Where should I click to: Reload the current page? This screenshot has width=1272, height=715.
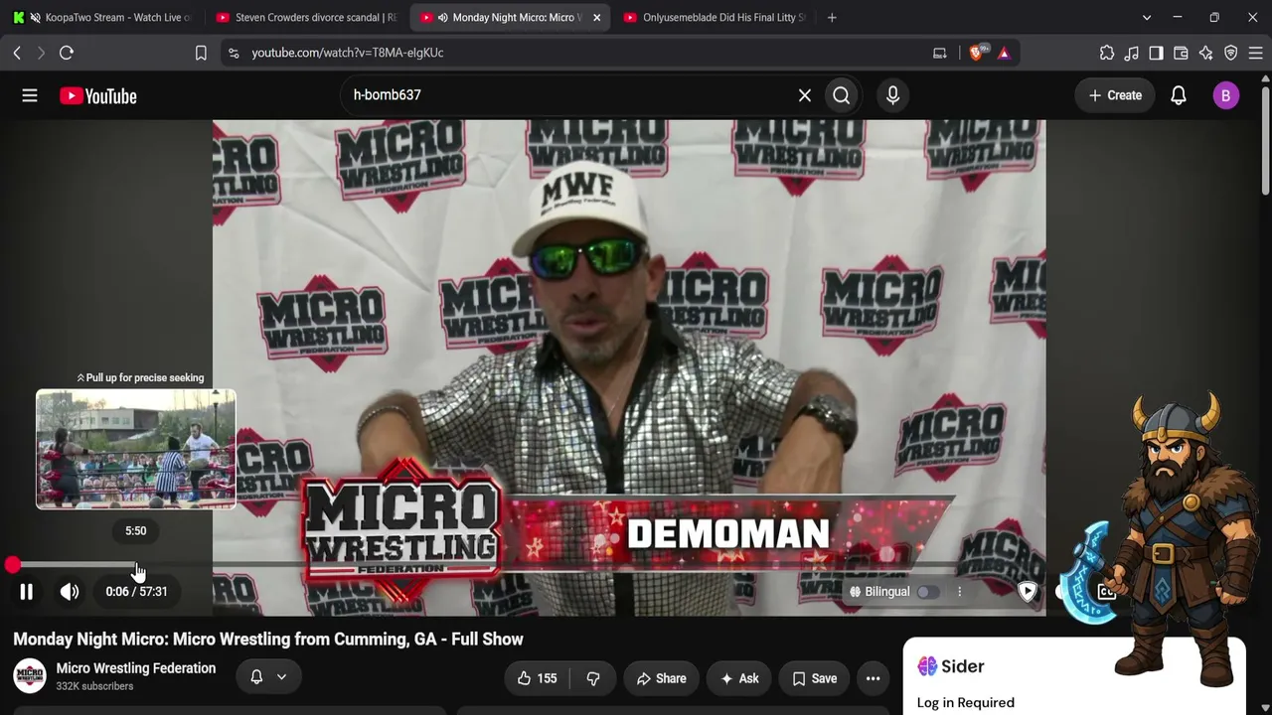67,53
